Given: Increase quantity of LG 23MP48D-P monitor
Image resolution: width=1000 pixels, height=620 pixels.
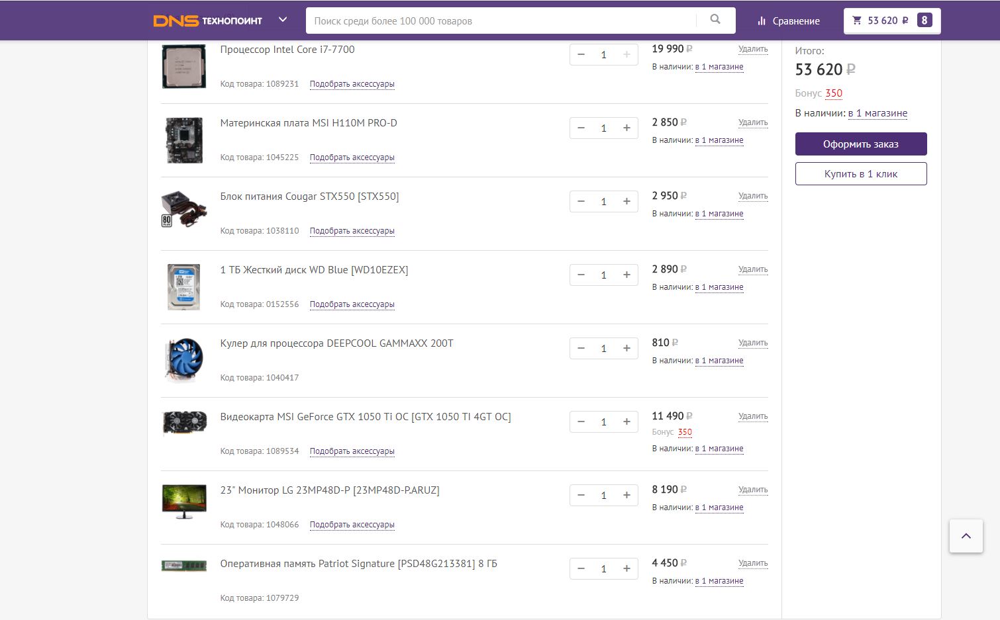Looking at the screenshot, I should click(x=626, y=496).
